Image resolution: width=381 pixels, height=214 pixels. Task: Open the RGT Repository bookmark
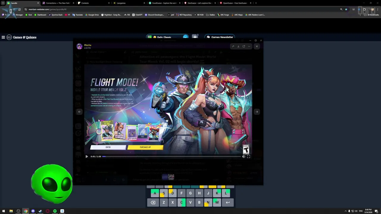(184, 15)
